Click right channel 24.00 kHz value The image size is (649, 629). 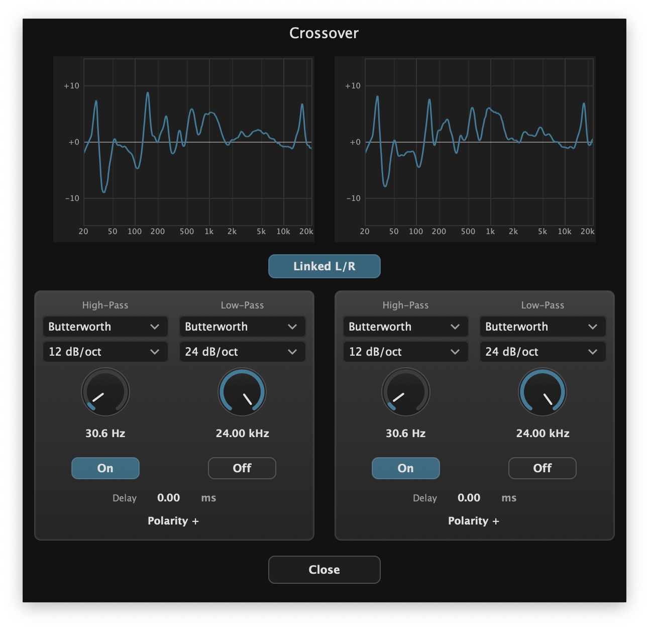[543, 434]
